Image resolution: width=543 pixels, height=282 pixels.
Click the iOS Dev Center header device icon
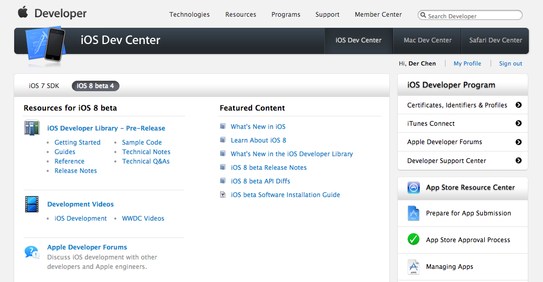click(50, 45)
